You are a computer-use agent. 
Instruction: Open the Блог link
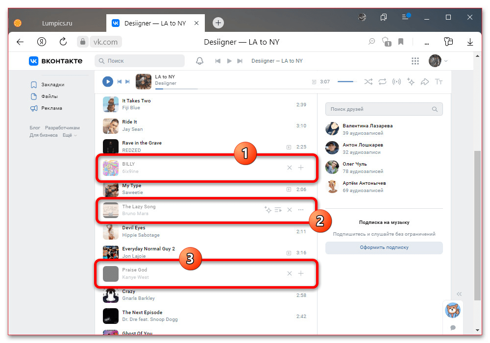point(35,128)
